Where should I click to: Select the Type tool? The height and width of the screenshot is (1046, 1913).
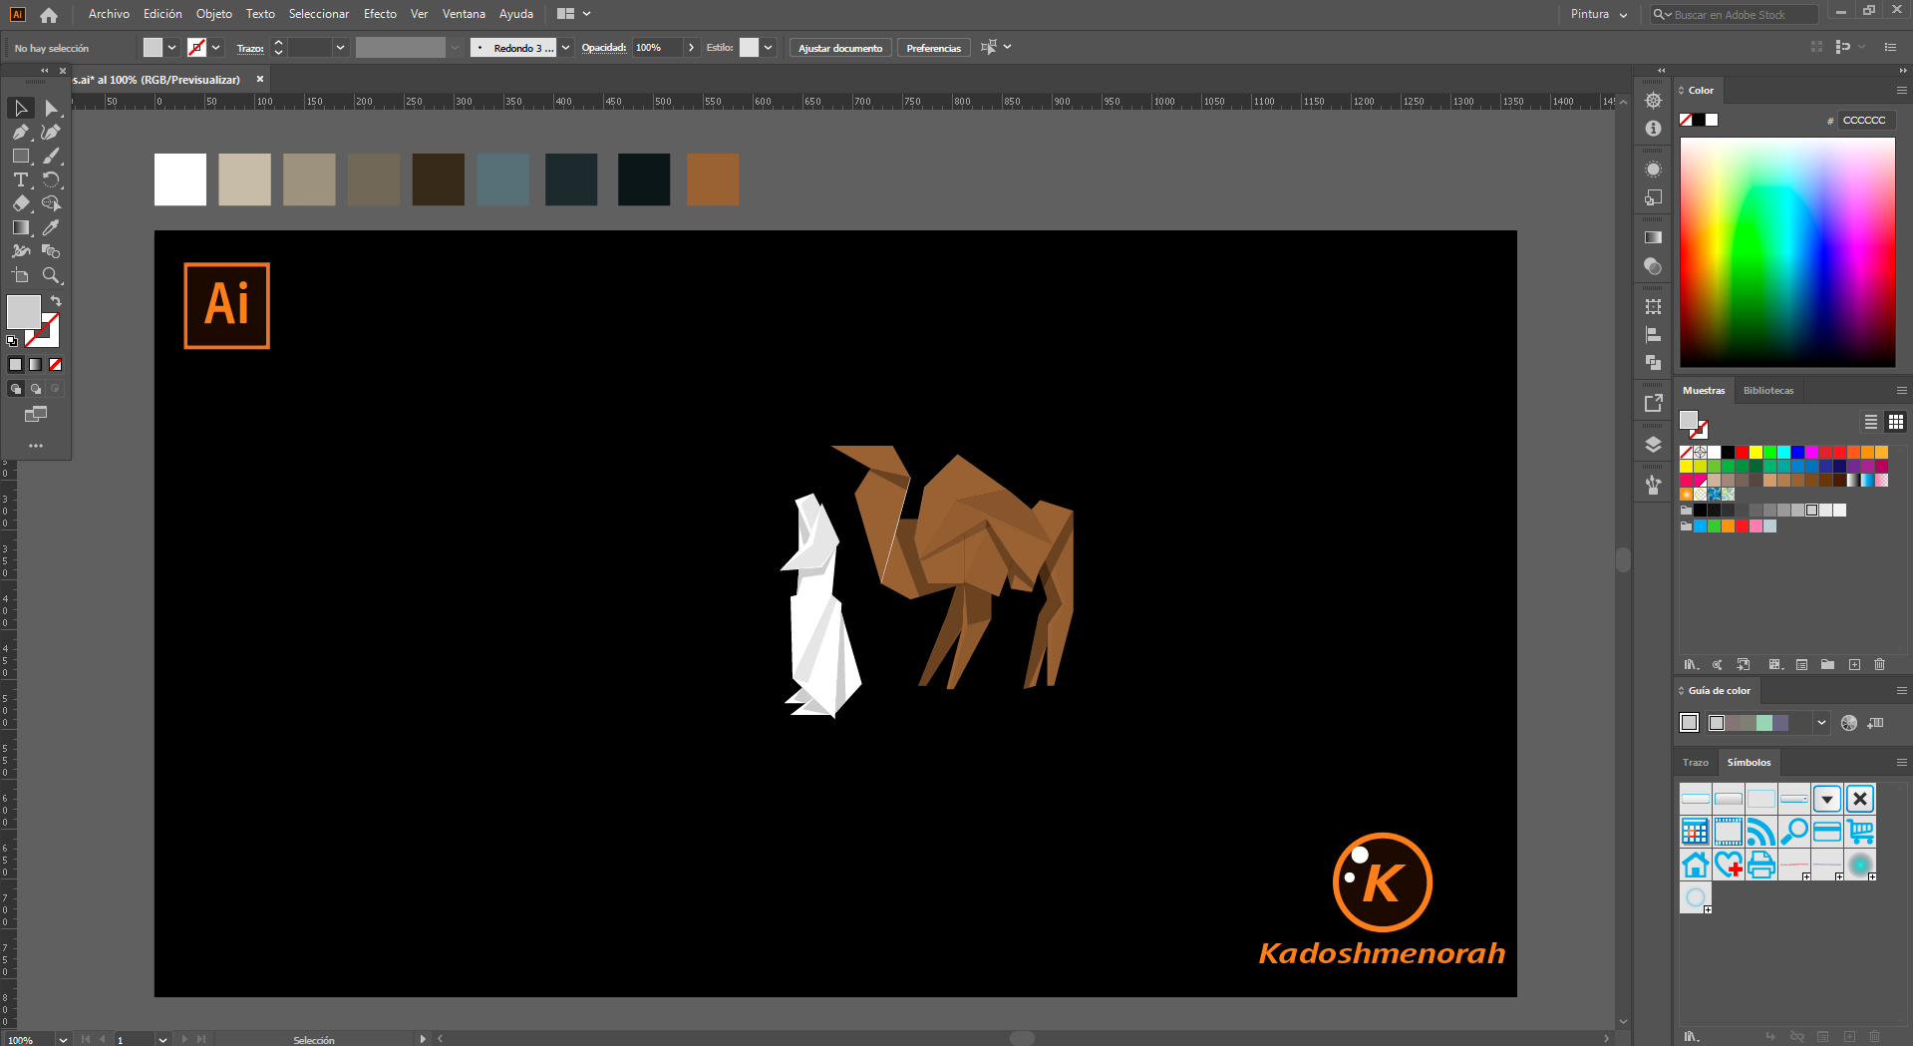(21, 179)
